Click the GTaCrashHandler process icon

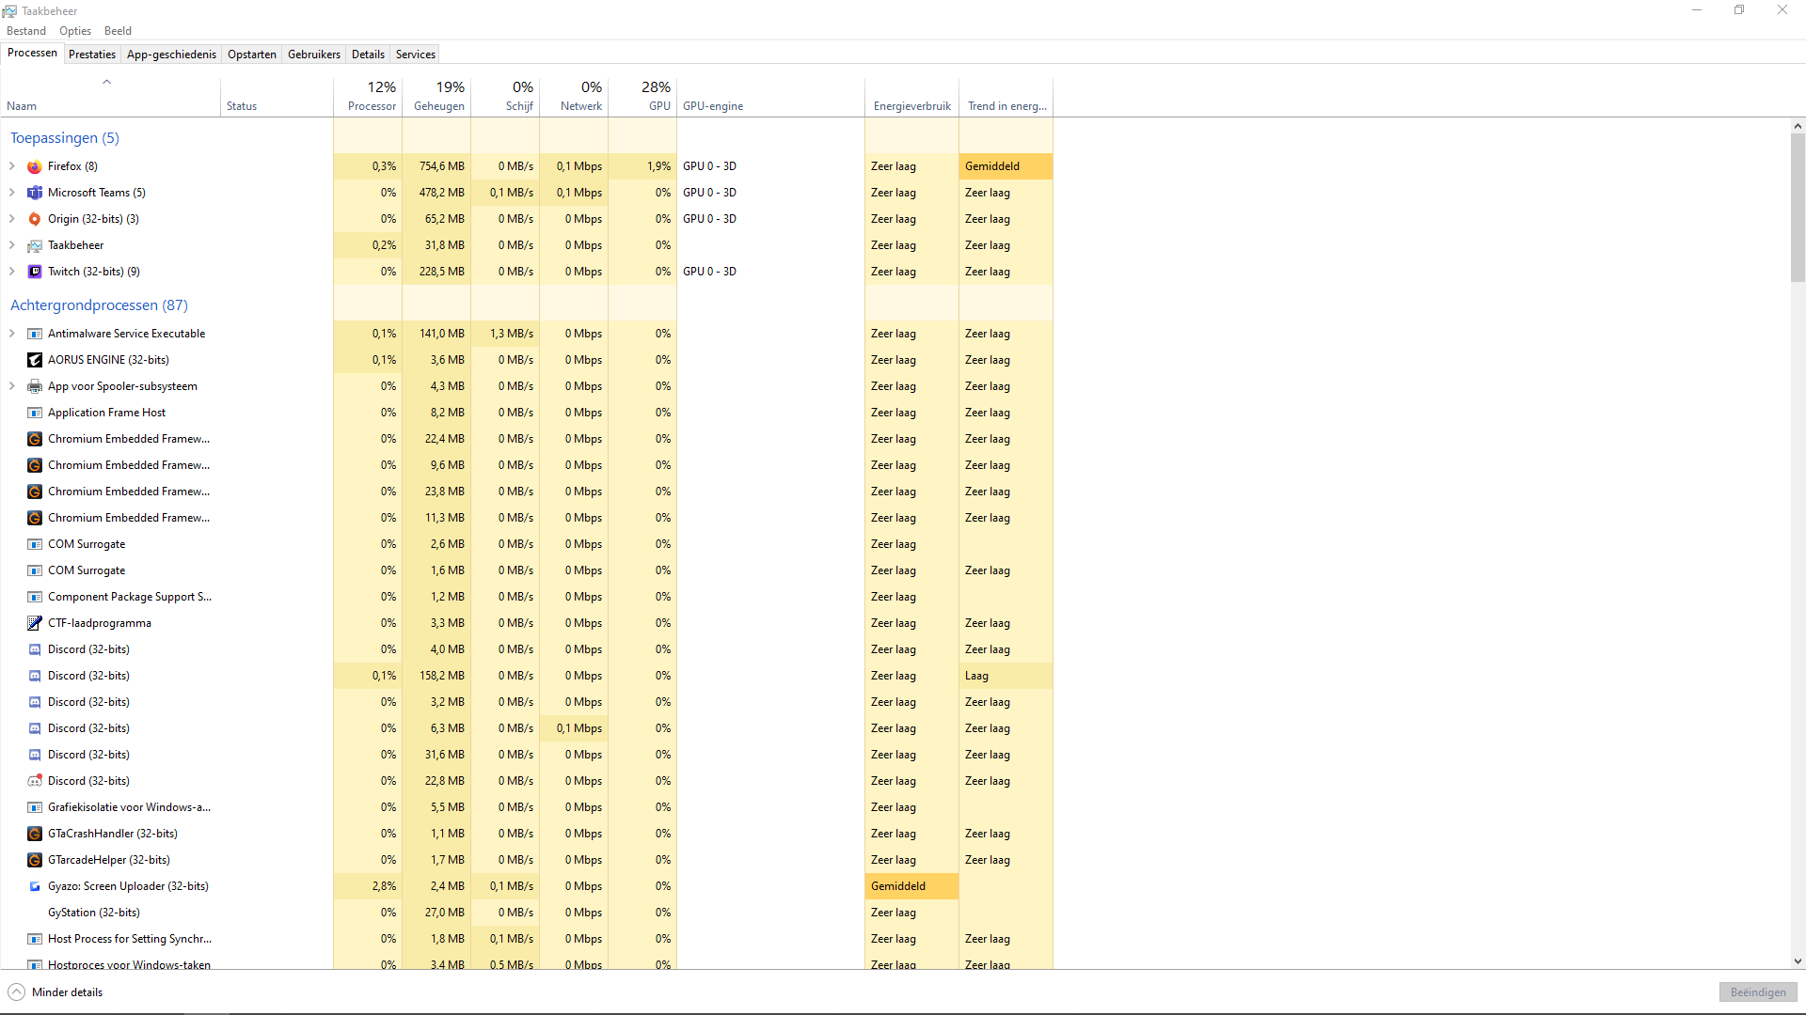pyautogui.click(x=35, y=834)
